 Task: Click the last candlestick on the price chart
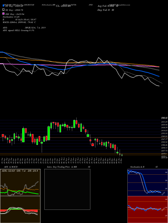tap(122, 155)
